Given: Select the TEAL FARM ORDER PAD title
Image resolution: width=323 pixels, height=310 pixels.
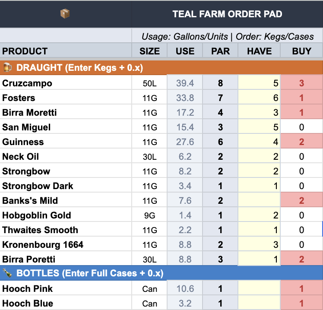Looking at the screenshot, I should tap(227, 14).
